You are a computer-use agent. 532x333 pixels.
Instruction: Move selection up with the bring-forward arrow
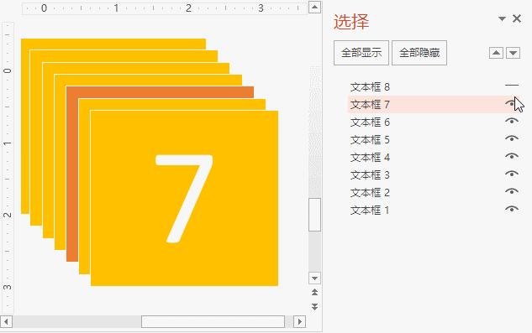coord(496,53)
